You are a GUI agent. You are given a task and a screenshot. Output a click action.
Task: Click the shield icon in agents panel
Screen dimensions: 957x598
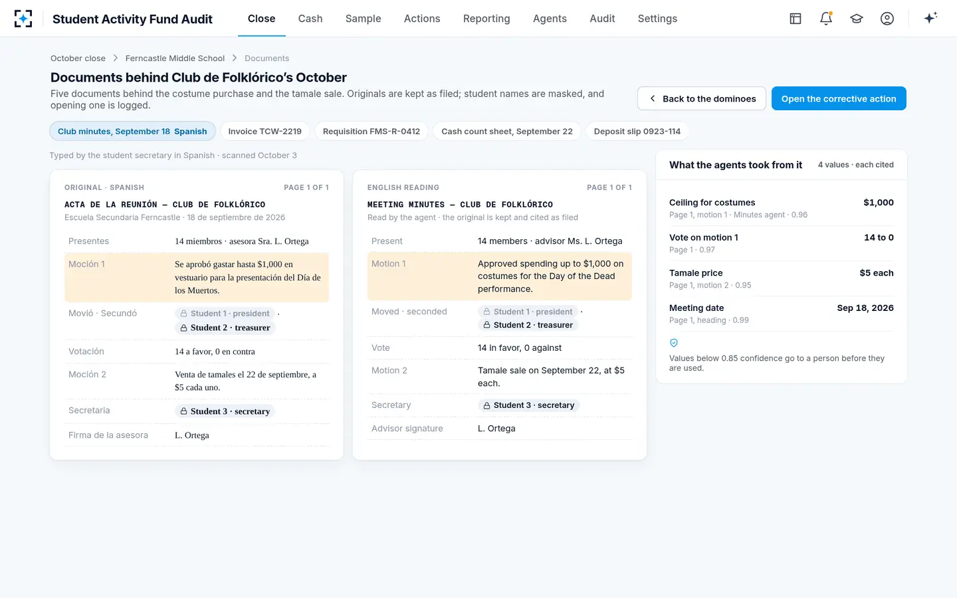674,343
